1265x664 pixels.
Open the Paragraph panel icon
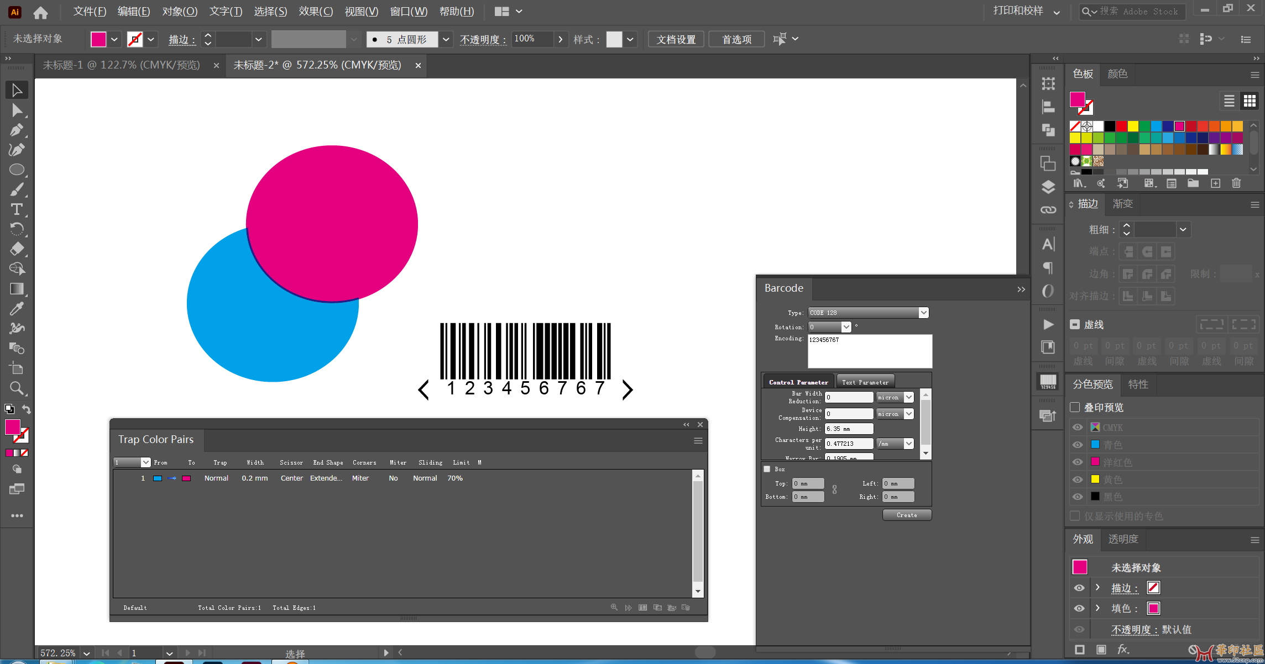point(1048,268)
